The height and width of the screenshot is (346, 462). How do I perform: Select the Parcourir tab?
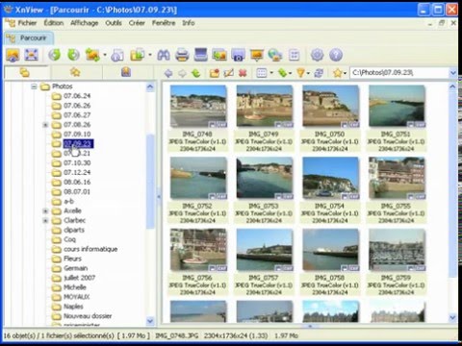click(29, 38)
